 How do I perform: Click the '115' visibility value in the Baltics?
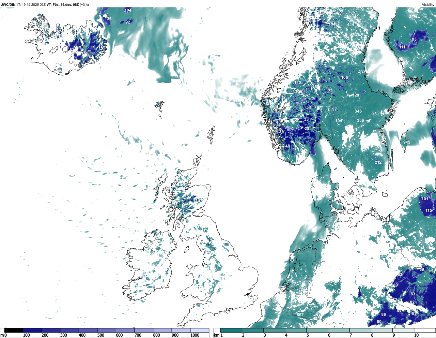point(429,210)
